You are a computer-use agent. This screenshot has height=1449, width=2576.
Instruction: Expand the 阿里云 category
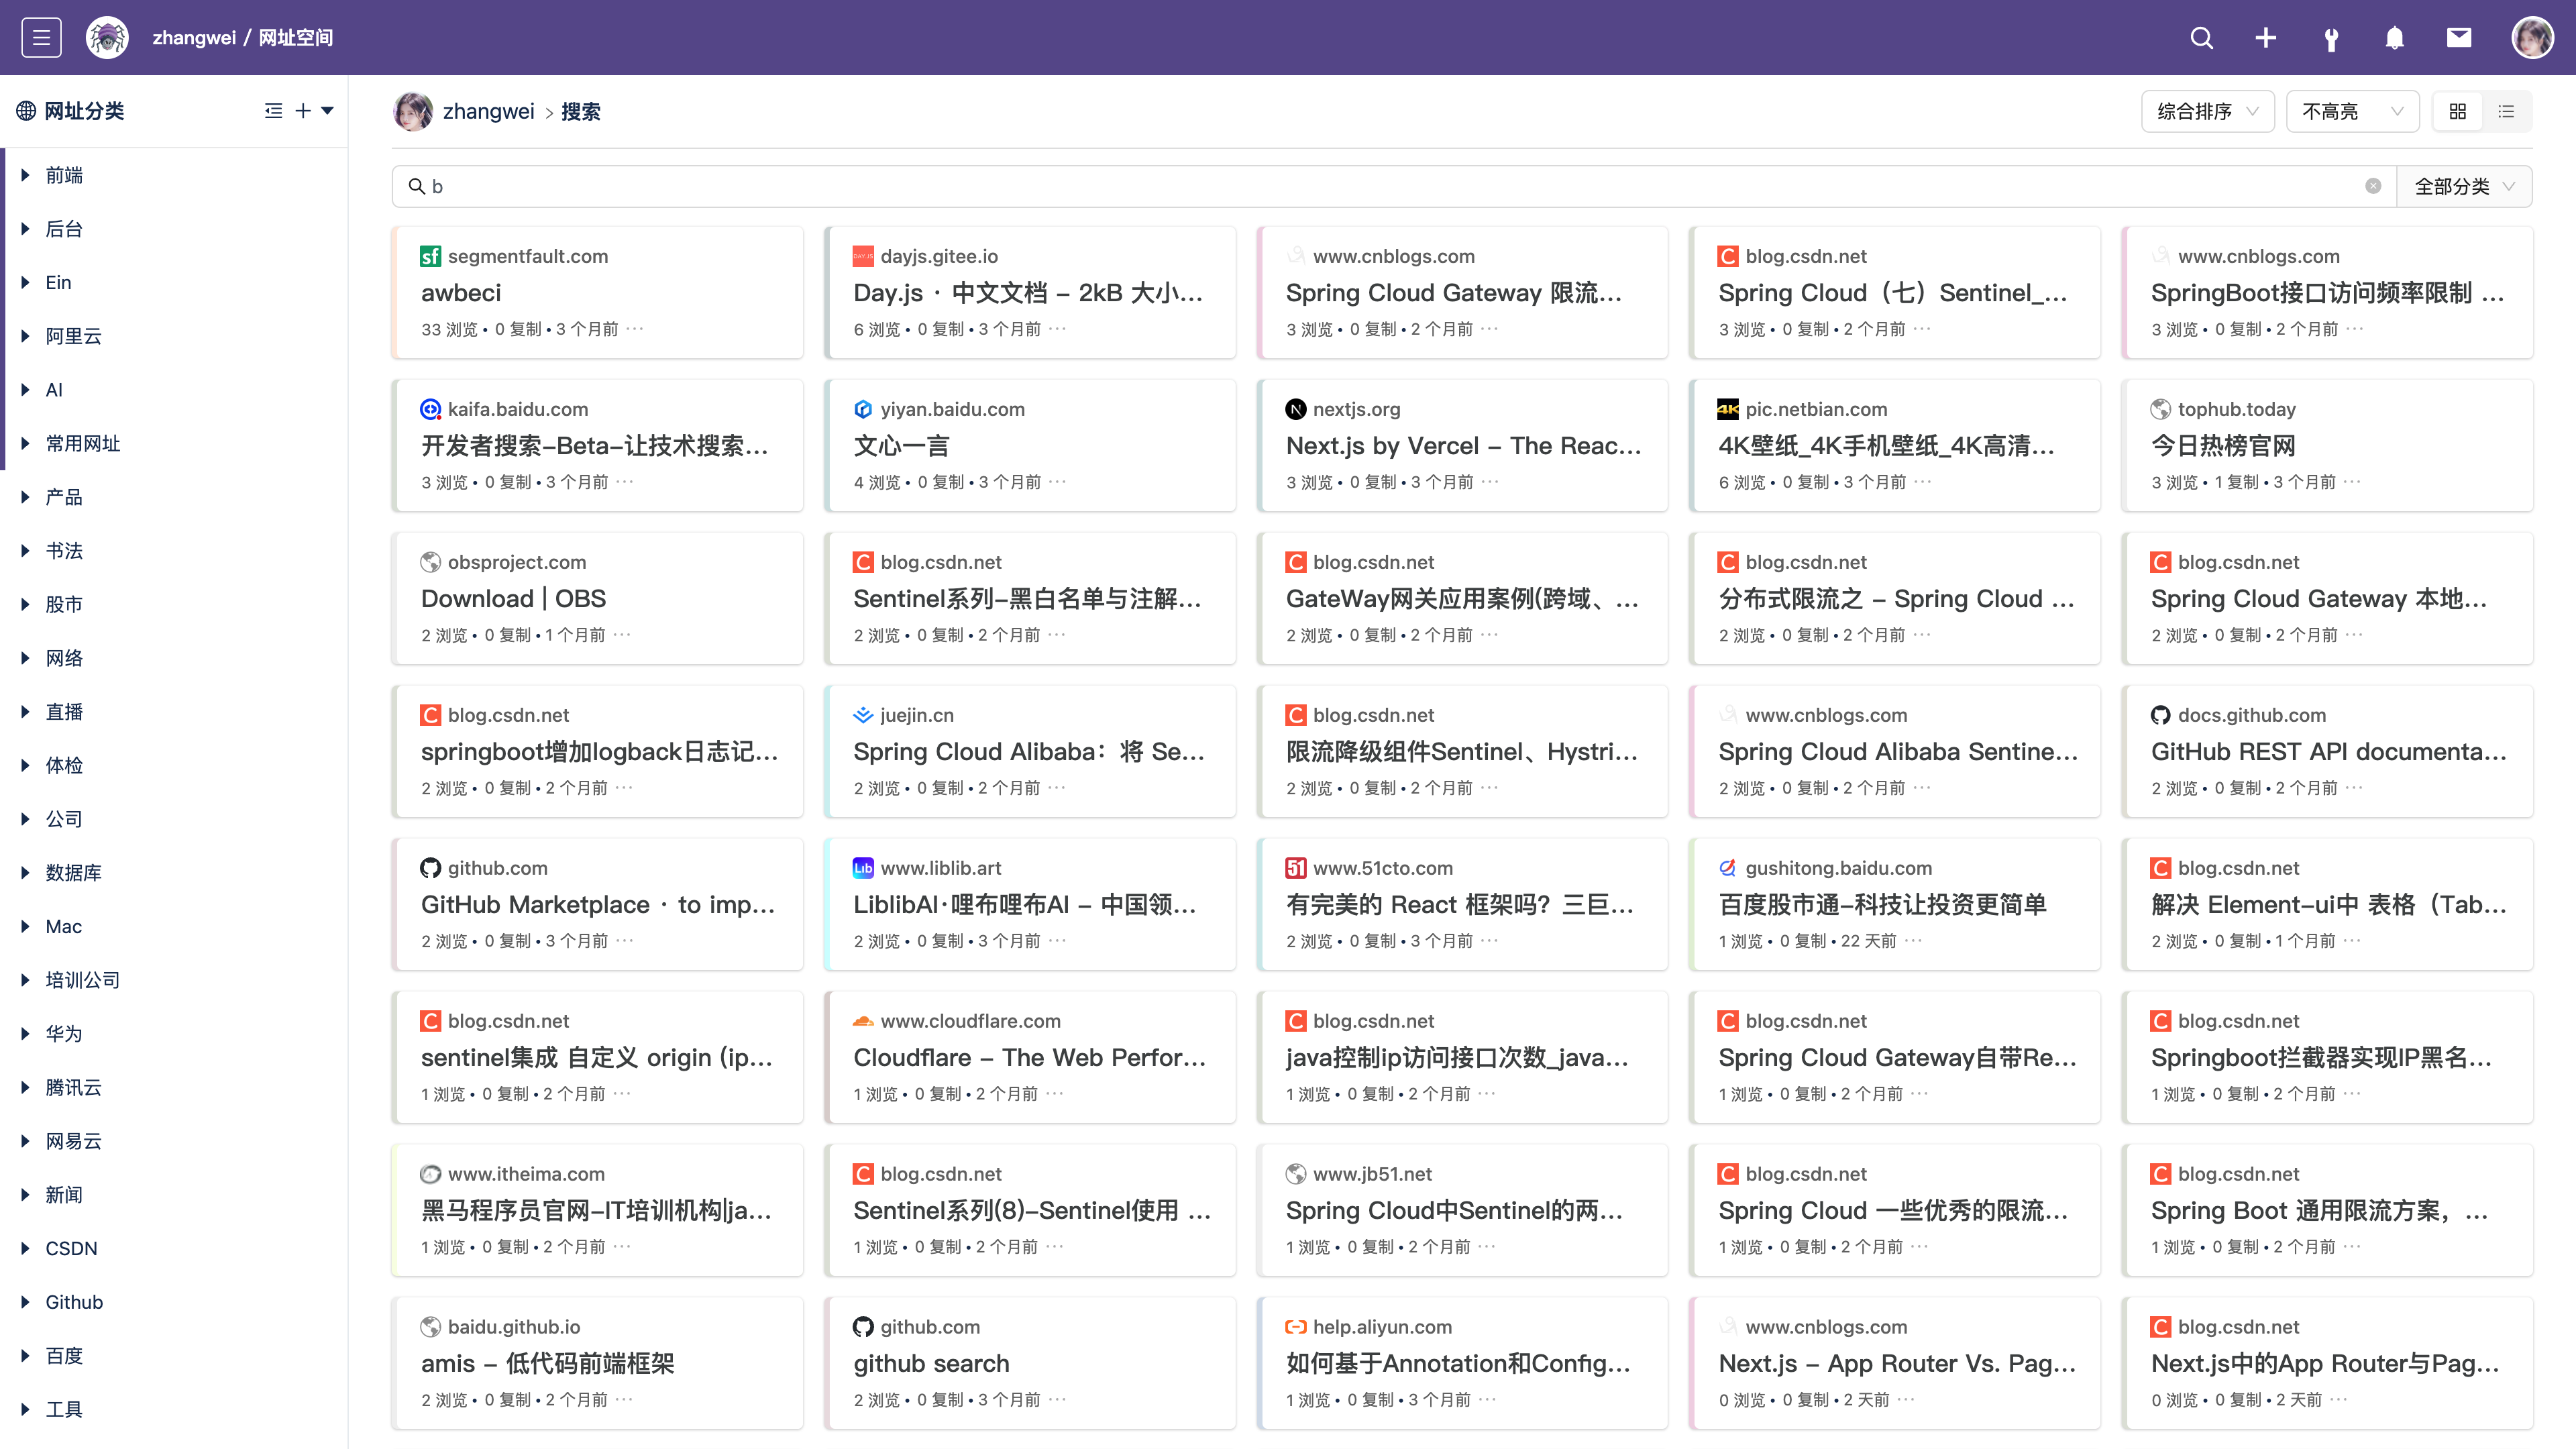25,336
